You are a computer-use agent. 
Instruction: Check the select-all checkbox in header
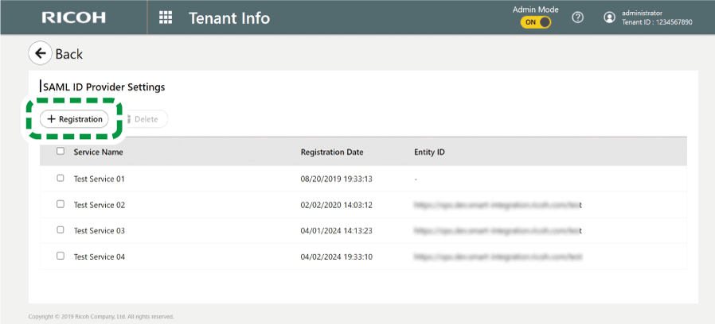(61, 151)
